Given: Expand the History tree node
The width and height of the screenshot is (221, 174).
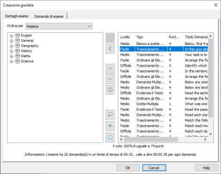Looking at the screenshot, I should click(x=11, y=51).
